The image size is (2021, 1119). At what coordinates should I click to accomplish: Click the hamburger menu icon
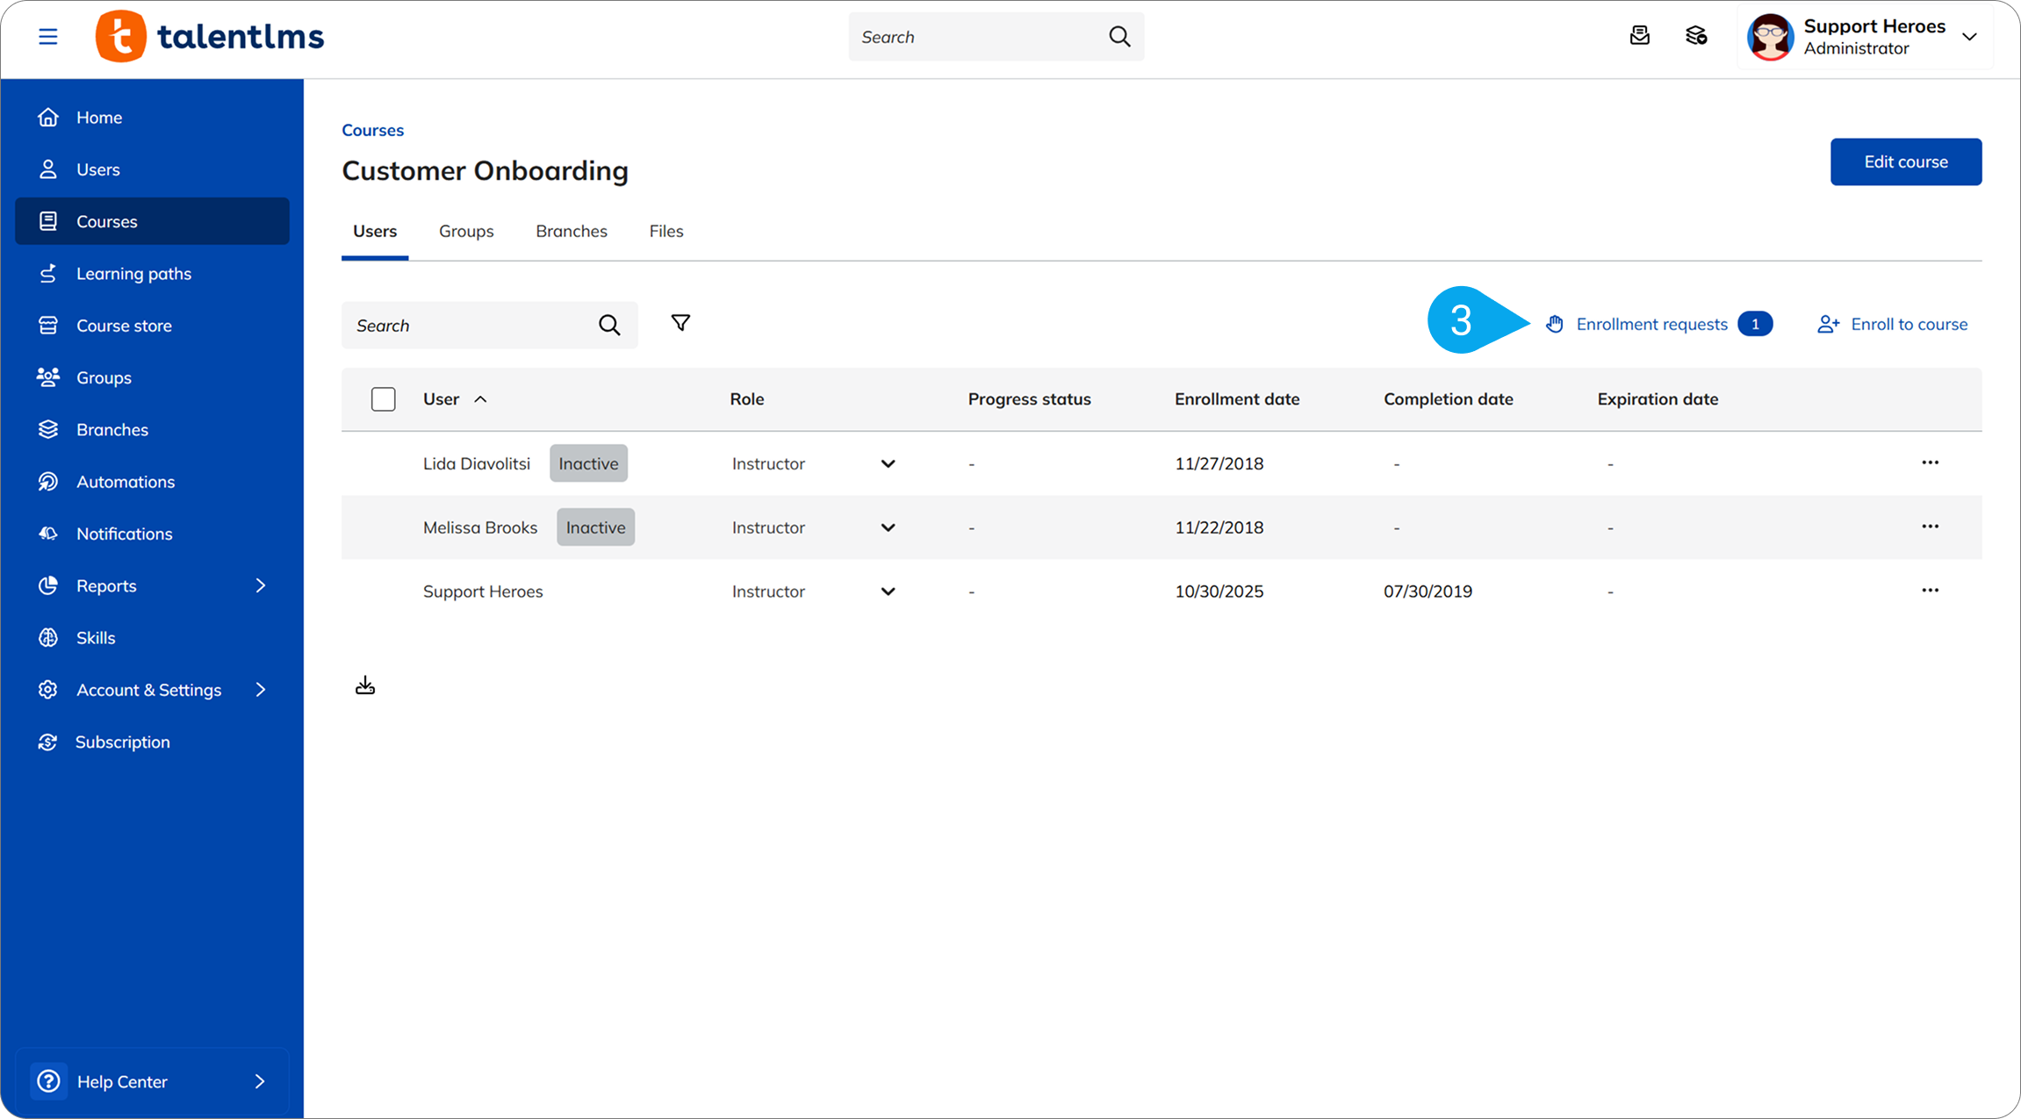pyautogui.click(x=48, y=37)
